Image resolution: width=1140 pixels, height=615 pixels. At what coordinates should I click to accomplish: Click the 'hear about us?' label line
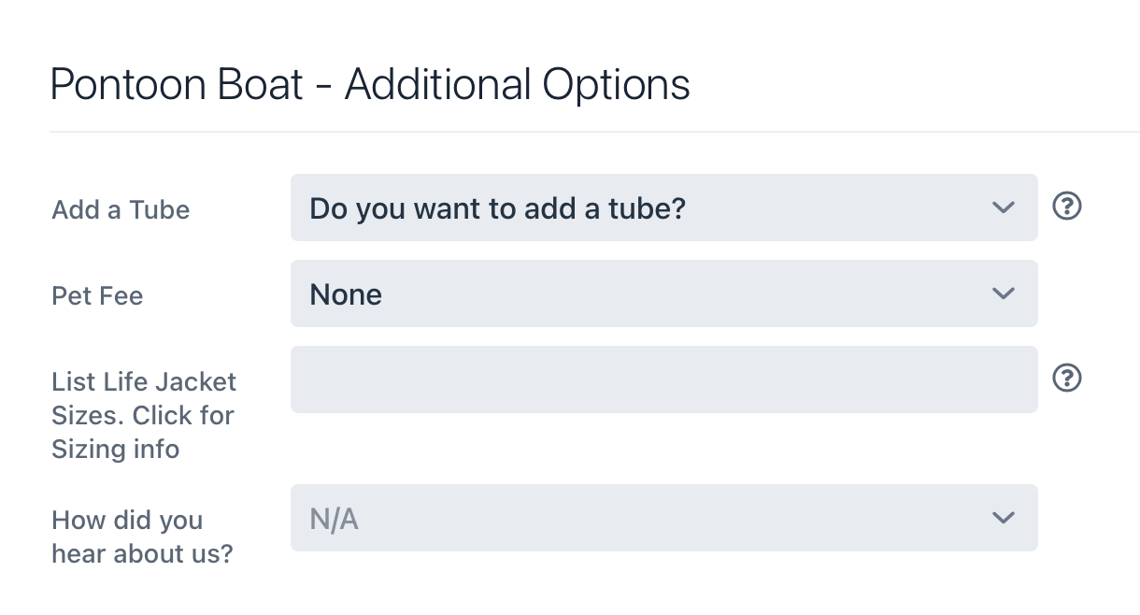point(142,553)
